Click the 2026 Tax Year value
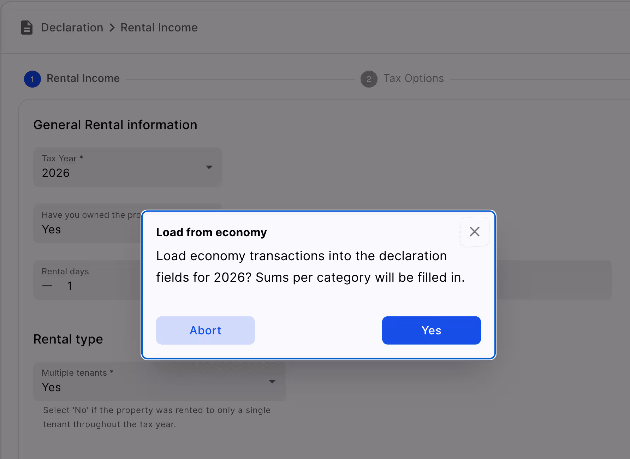630x459 pixels. (x=55, y=173)
